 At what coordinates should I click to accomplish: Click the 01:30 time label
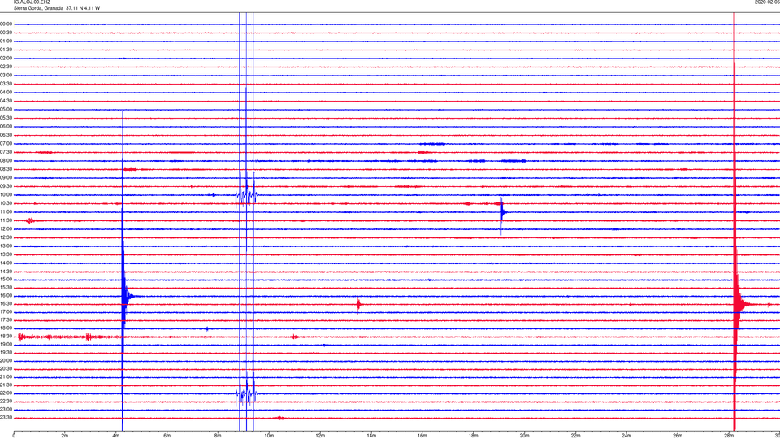6,50
